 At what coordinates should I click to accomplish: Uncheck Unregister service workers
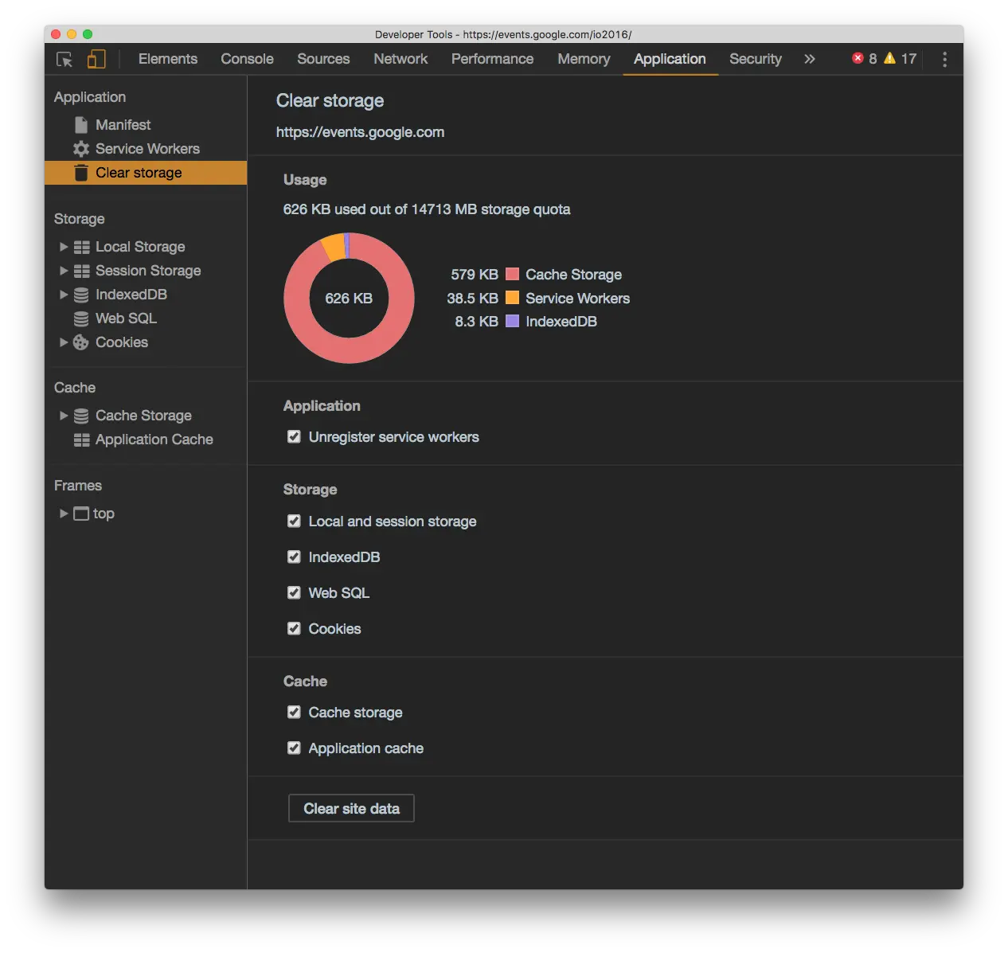pos(294,437)
